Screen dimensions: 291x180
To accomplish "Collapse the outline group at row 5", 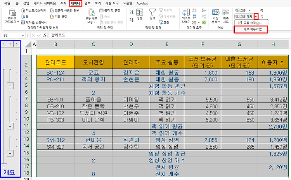I will [10, 86].
